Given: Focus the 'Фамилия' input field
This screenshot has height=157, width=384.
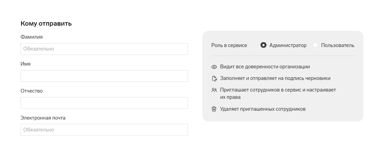Looking at the screenshot, I should (104, 49).
